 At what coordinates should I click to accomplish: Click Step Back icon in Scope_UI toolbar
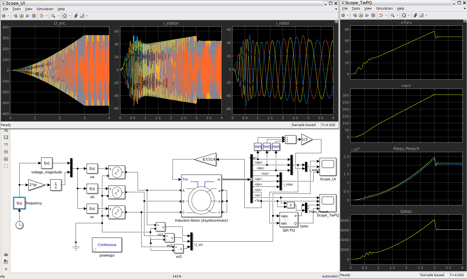click(x=15, y=16)
